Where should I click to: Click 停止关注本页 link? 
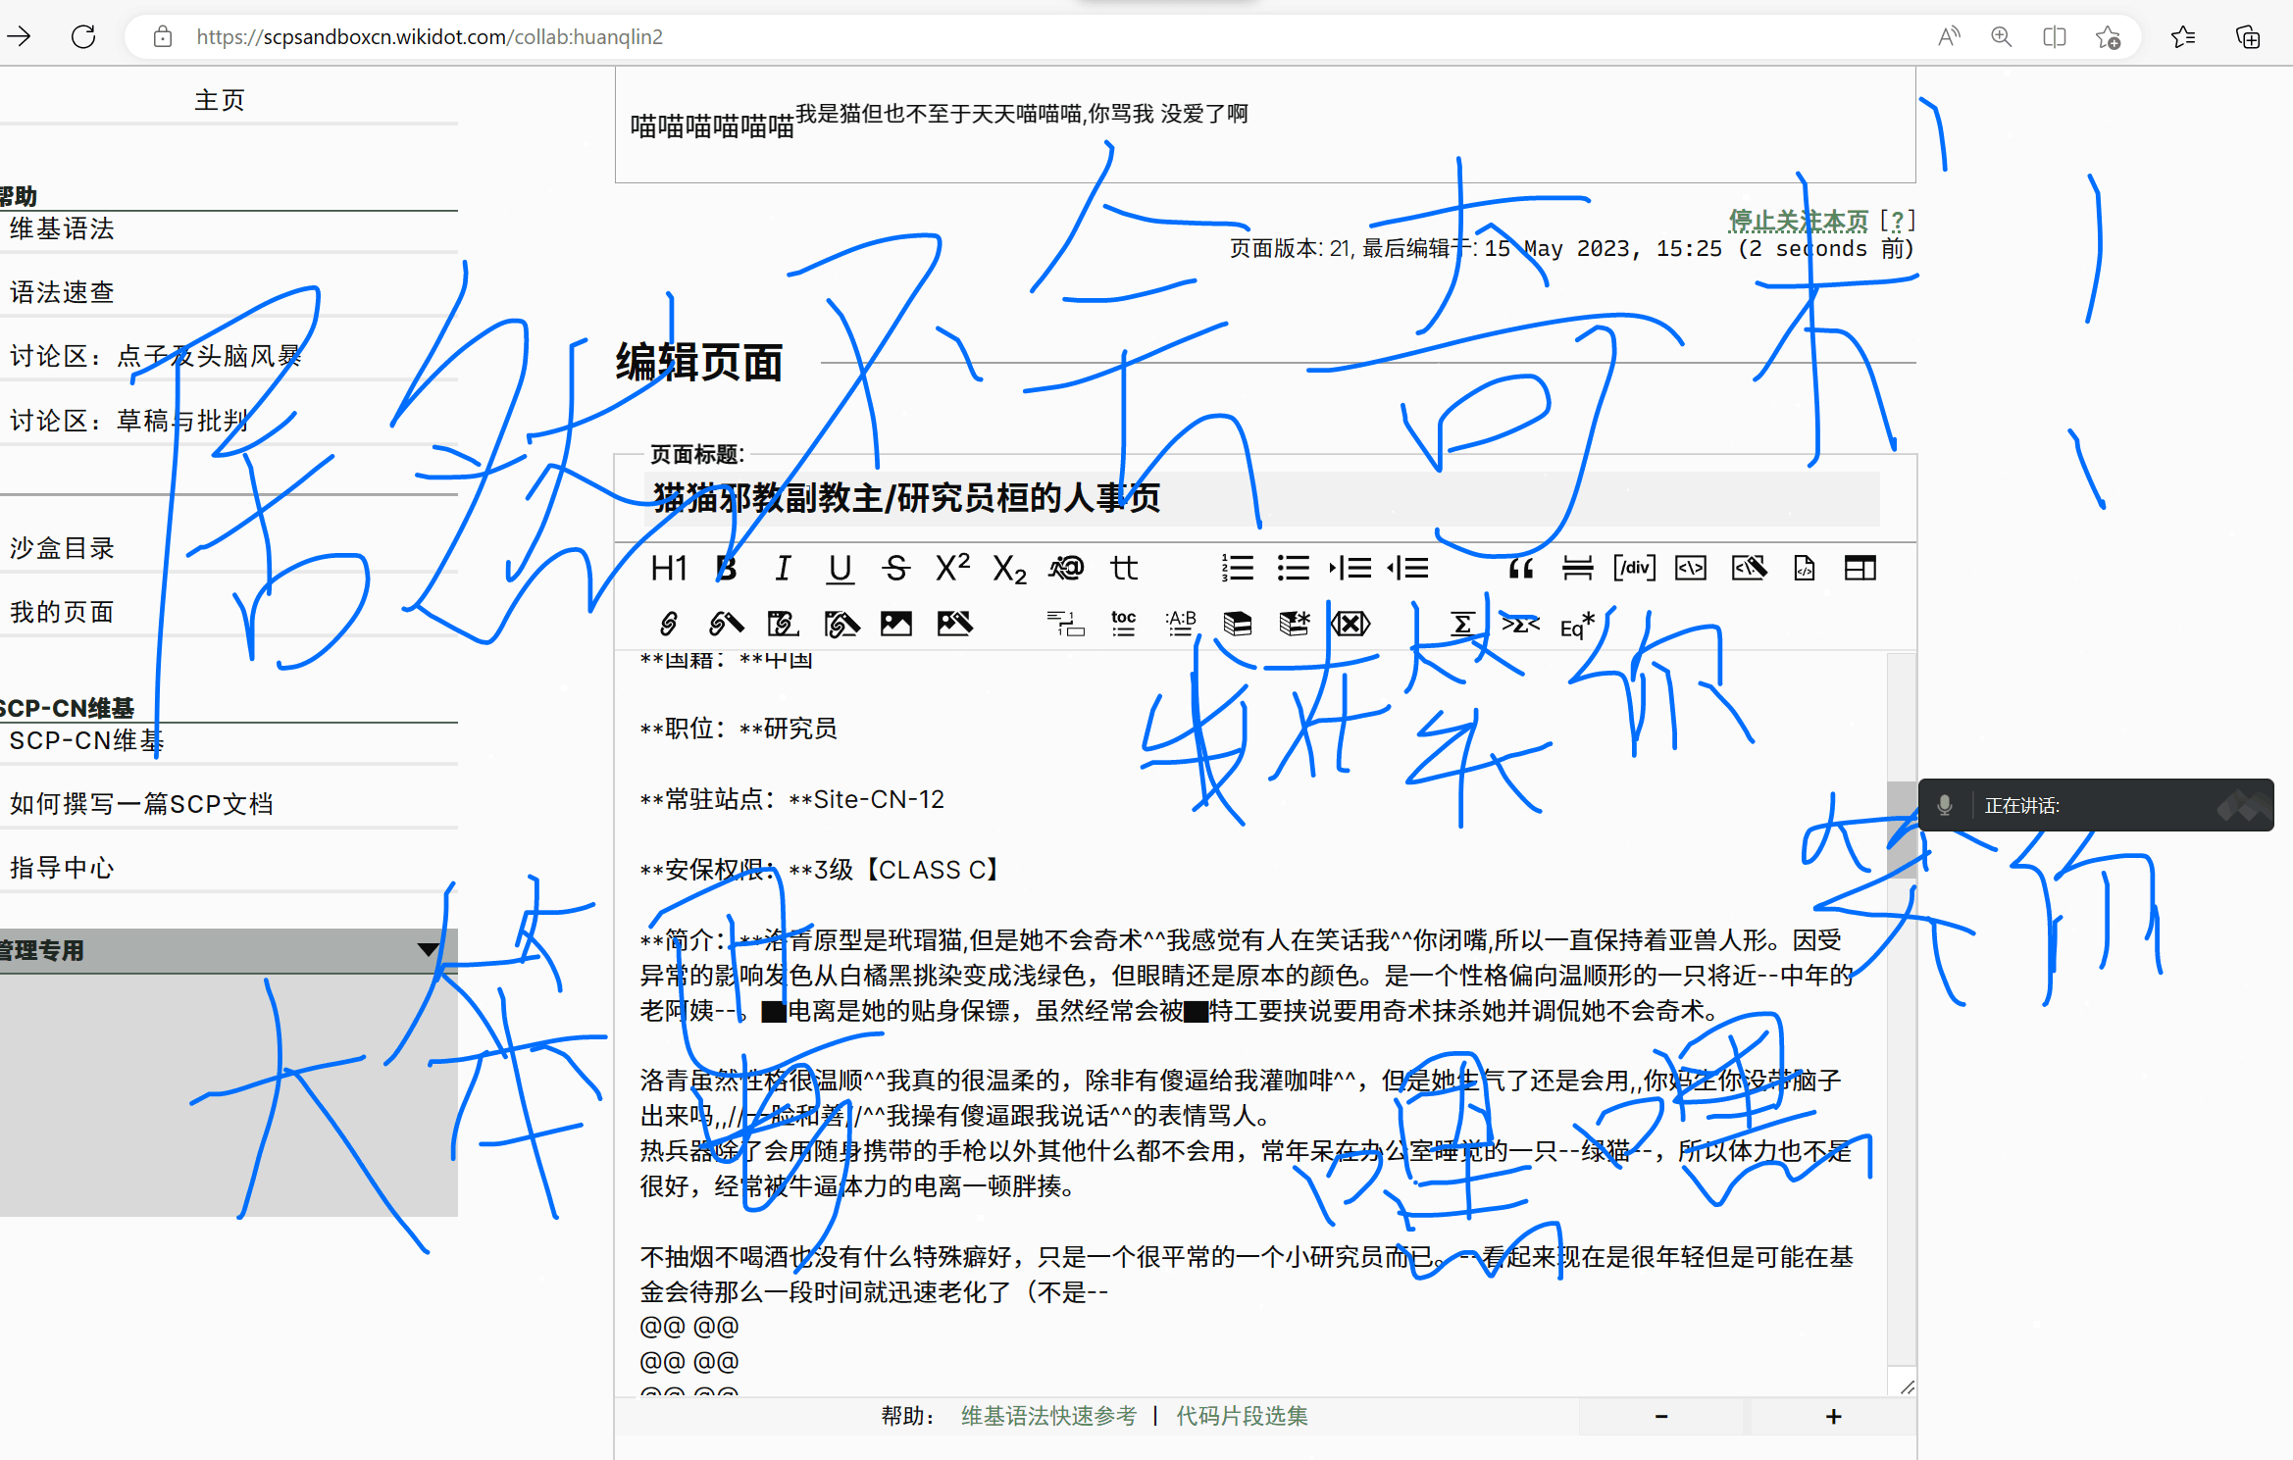coord(1798,220)
